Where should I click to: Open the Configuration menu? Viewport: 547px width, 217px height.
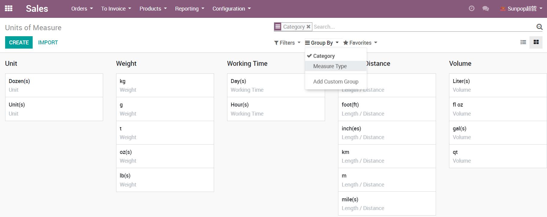(232, 9)
